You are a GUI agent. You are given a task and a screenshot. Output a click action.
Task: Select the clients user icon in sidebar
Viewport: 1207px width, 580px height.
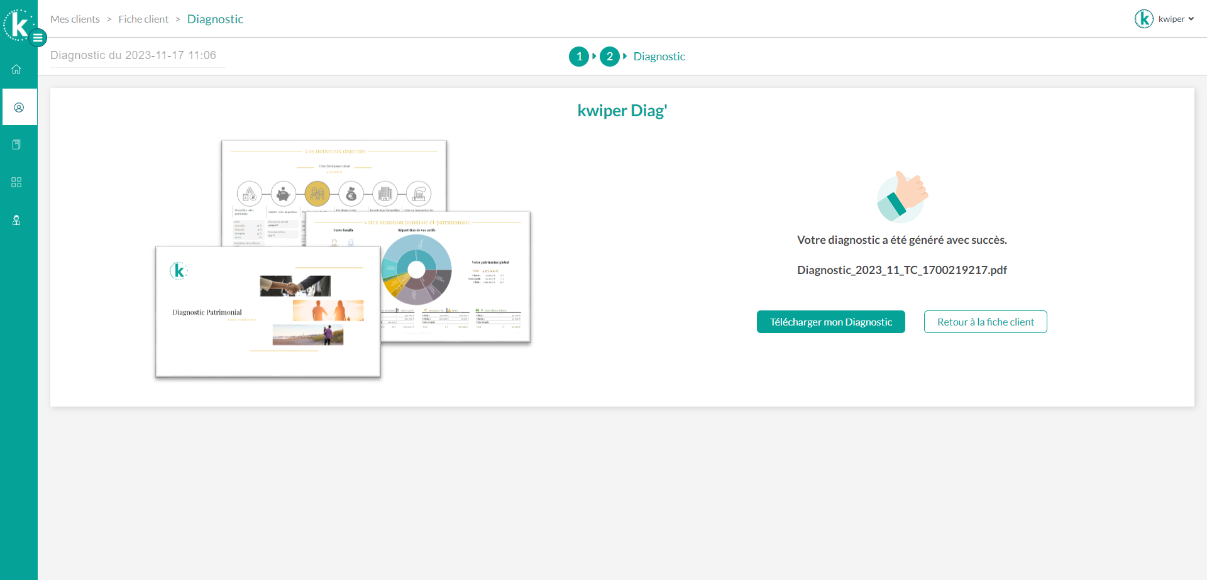[19, 107]
